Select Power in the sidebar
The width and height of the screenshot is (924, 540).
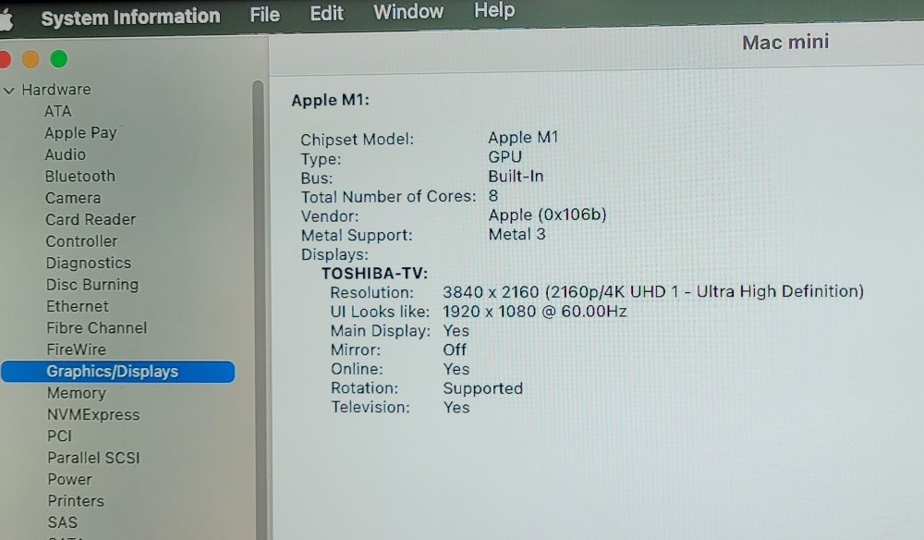click(70, 479)
